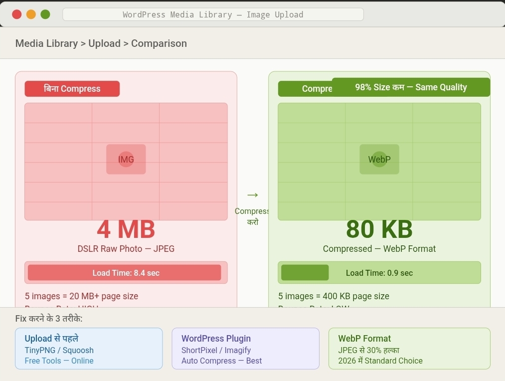Click 2026 में Standard Choice text

tap(380, 361)
